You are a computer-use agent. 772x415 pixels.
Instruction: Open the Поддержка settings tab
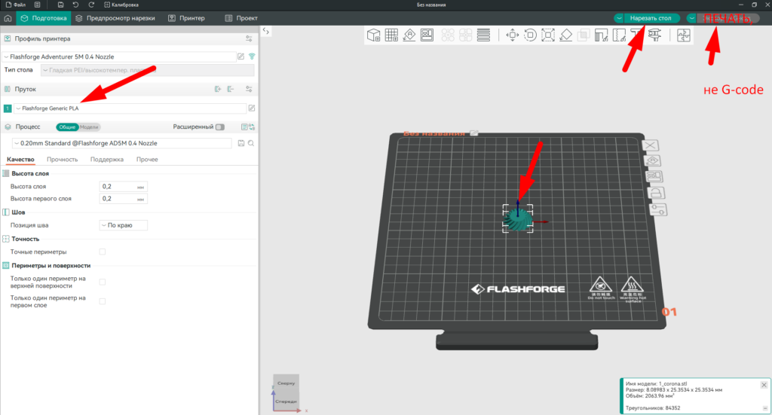pyautogui.click(x=106, y=160)
